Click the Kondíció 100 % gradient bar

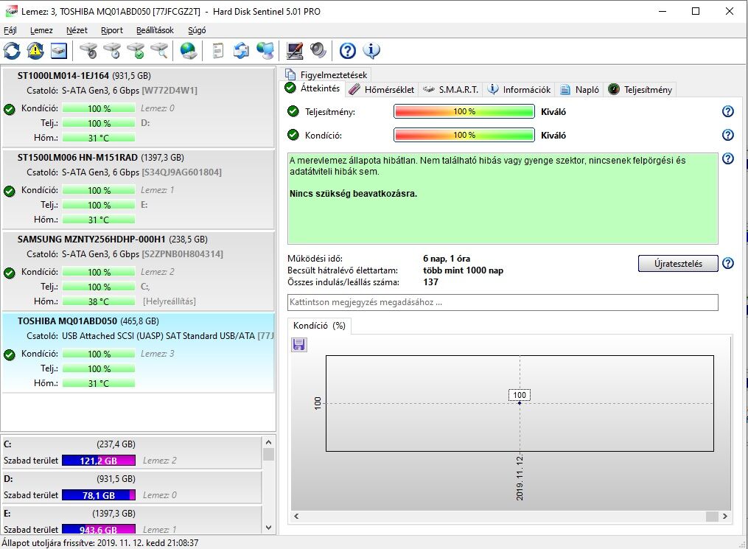point(464,135)
